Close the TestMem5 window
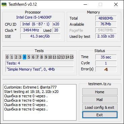This screenshot has width=124, height=124. [116, 4]
